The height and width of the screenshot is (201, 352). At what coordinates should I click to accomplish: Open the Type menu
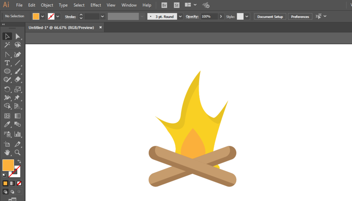(x=63, y=5)
